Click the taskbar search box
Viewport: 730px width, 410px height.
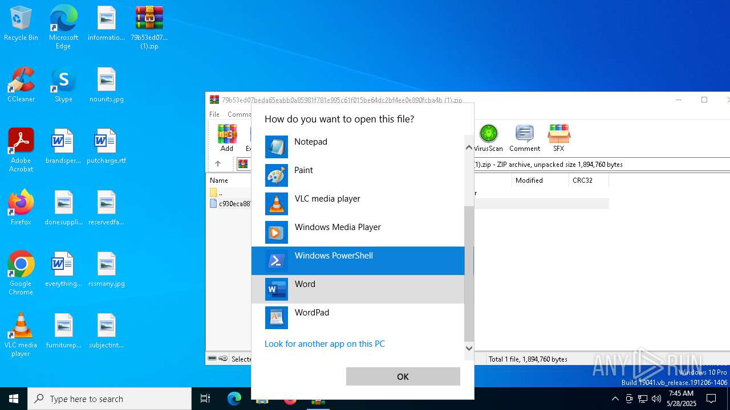tap(109, 399)
